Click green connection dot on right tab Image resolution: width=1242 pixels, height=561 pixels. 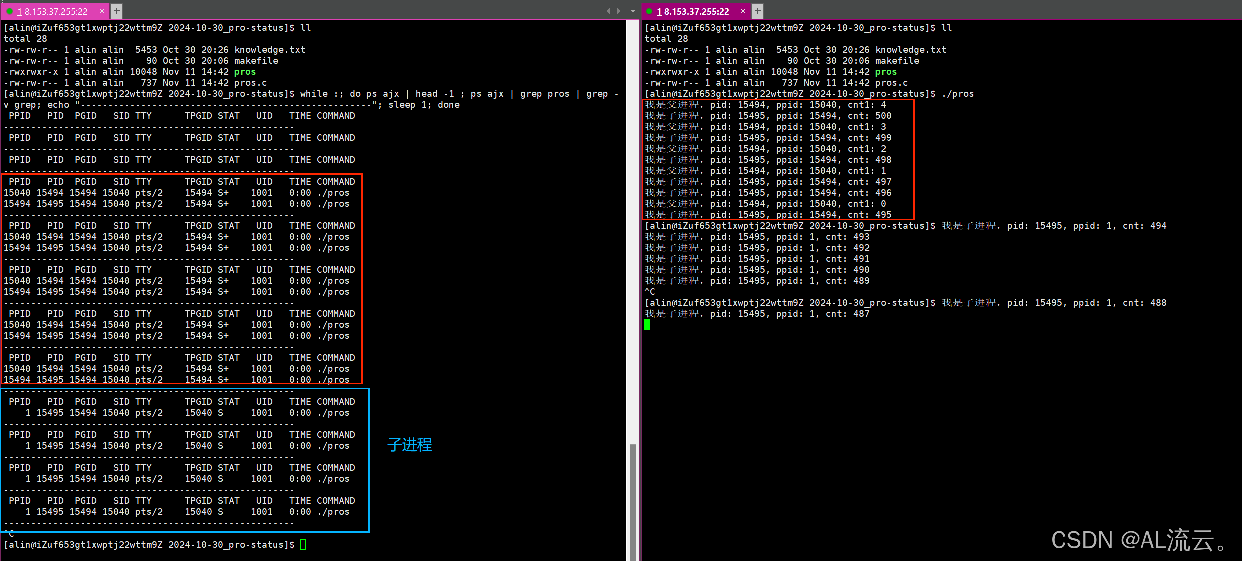(649, 11)
